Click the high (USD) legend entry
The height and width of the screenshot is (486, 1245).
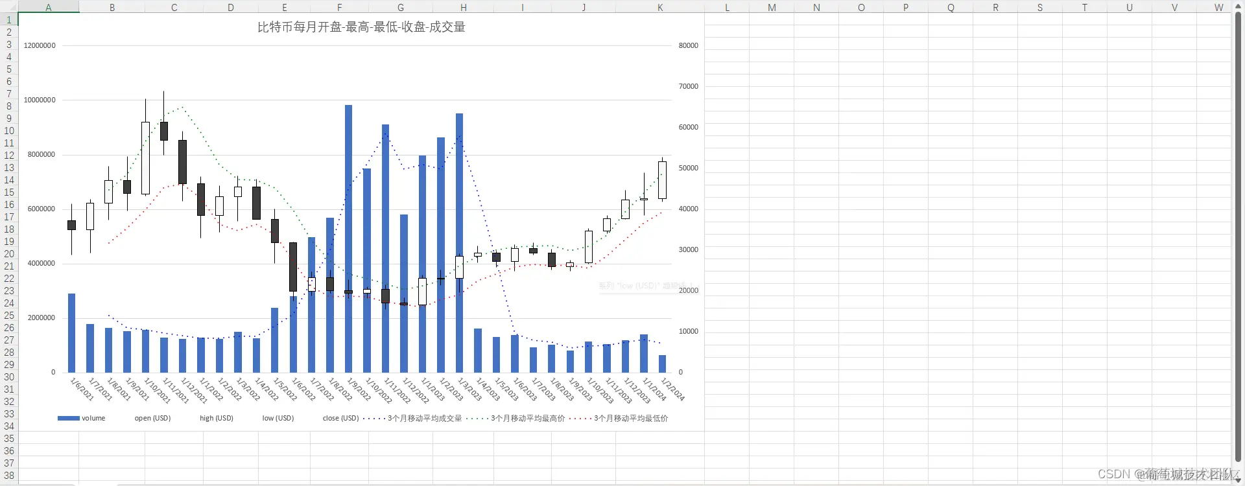pyautogui.click(x=216, y=418)
